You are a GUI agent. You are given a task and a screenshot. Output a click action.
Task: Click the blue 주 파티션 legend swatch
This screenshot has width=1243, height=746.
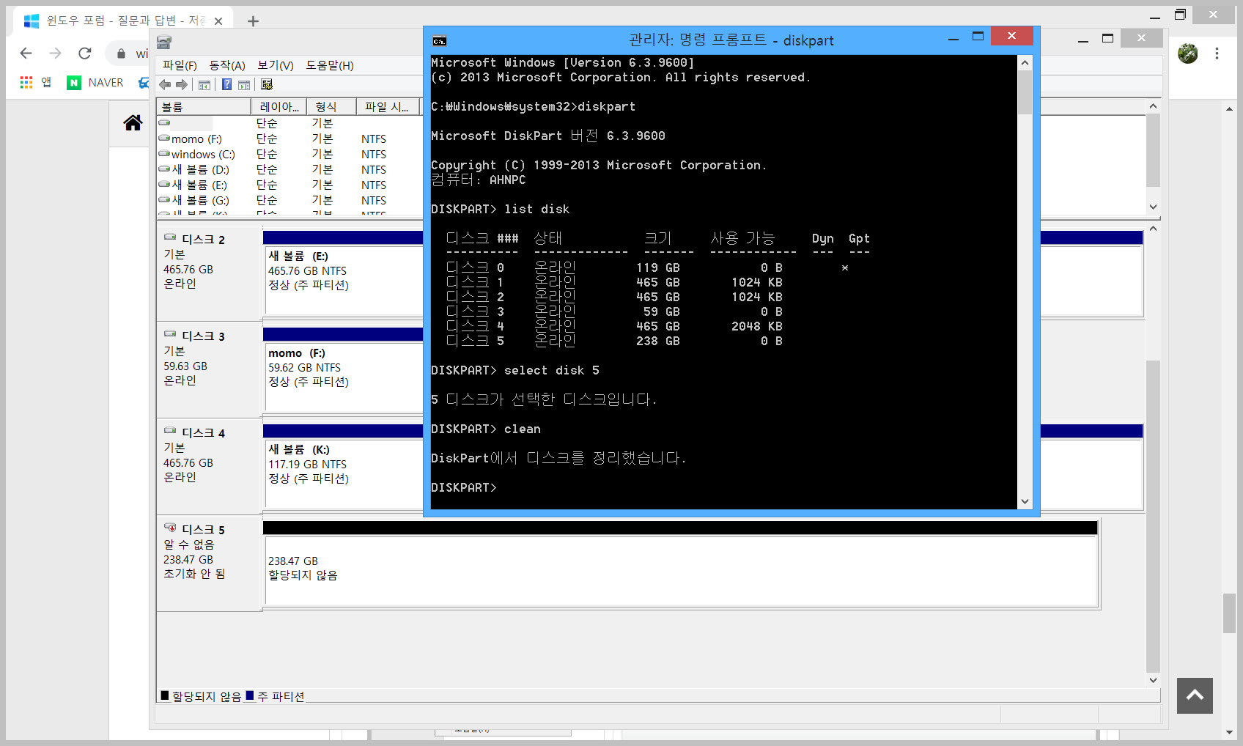[x=250, y=695]
